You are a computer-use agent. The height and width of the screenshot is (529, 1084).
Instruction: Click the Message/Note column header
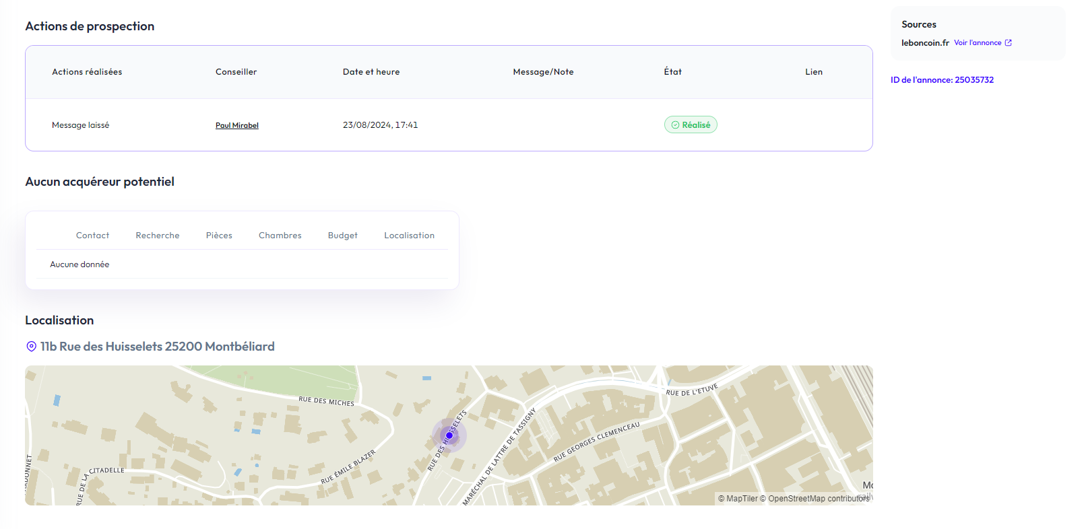543,72
